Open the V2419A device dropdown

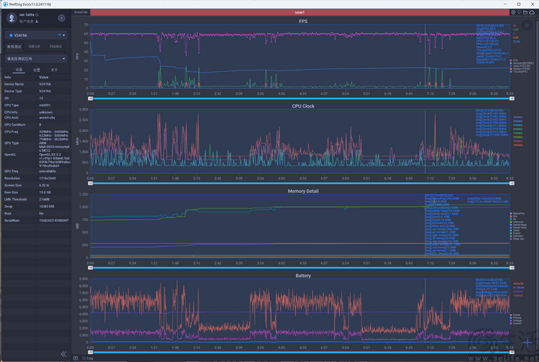(x=36, y=35)
